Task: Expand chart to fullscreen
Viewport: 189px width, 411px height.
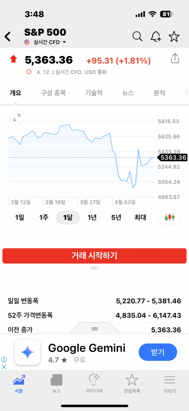Action: 17,118
